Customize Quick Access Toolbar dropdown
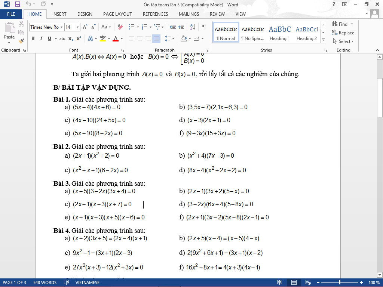383x287 pixels. click(x=52, y=4)
